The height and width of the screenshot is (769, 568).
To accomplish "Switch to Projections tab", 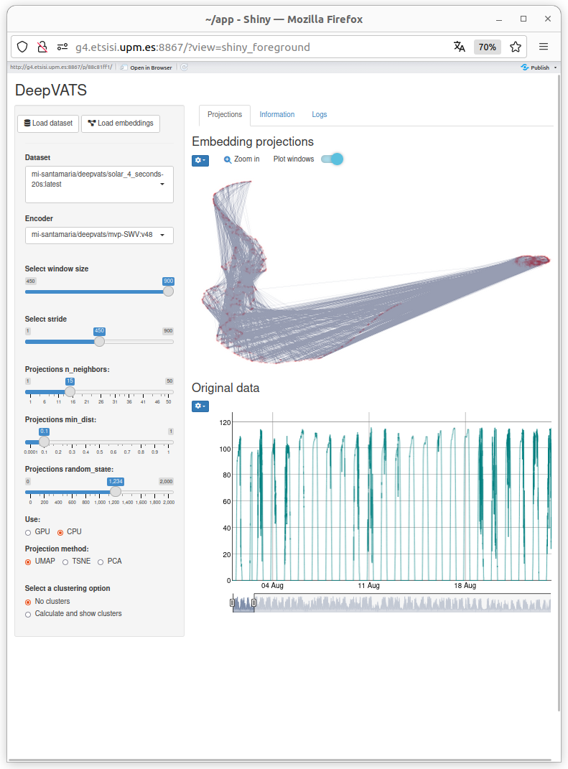I will click(225, 115).
